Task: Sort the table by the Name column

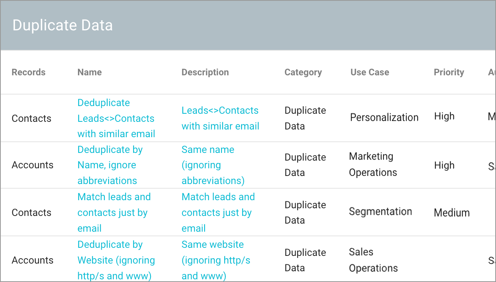Action: [89, 72]
